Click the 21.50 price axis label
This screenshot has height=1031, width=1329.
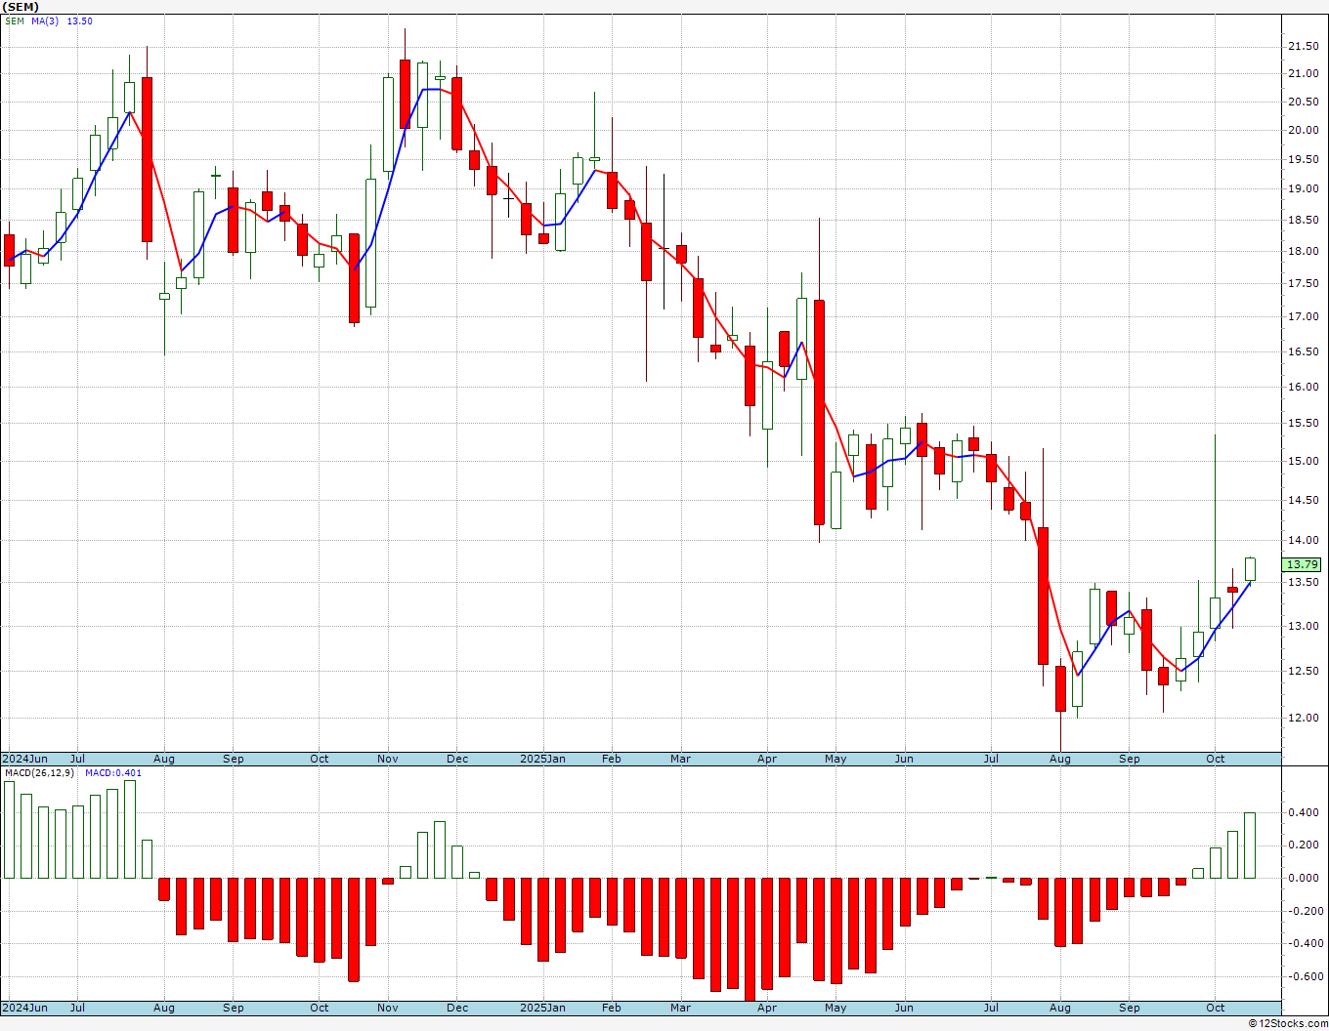1302,47
